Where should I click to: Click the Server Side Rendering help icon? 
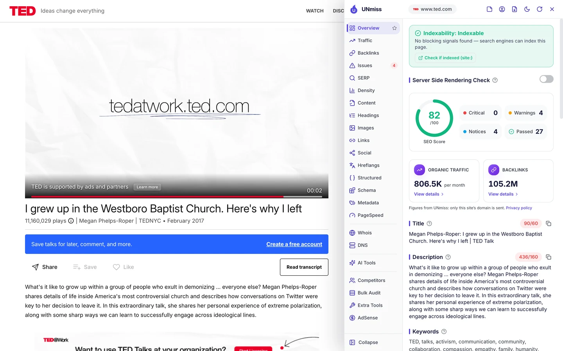click(495, 80)
